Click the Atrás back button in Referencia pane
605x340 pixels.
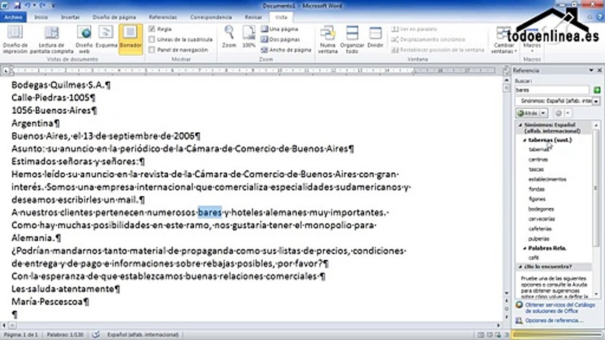(527, 113)
